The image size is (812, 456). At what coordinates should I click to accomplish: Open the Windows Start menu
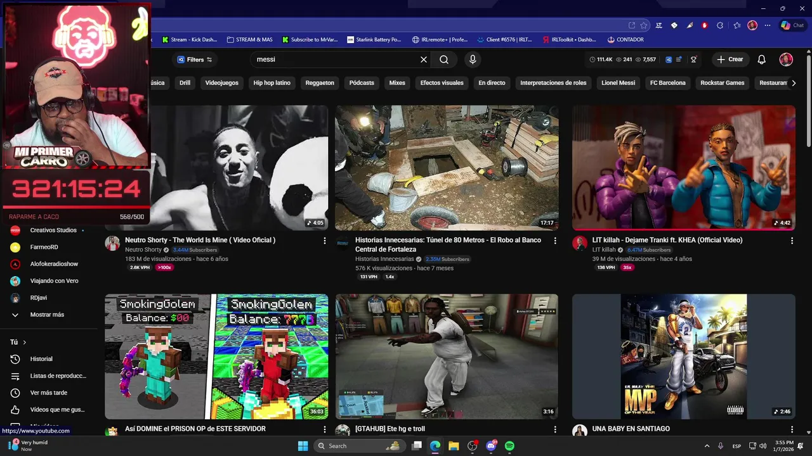303,446
